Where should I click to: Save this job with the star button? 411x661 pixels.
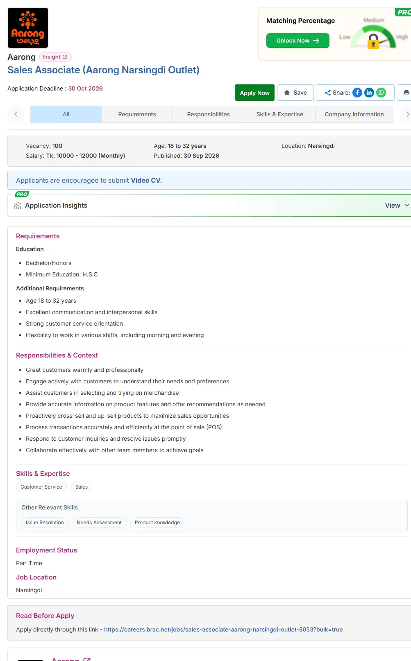pyautogui.click(x=295, y=93)
